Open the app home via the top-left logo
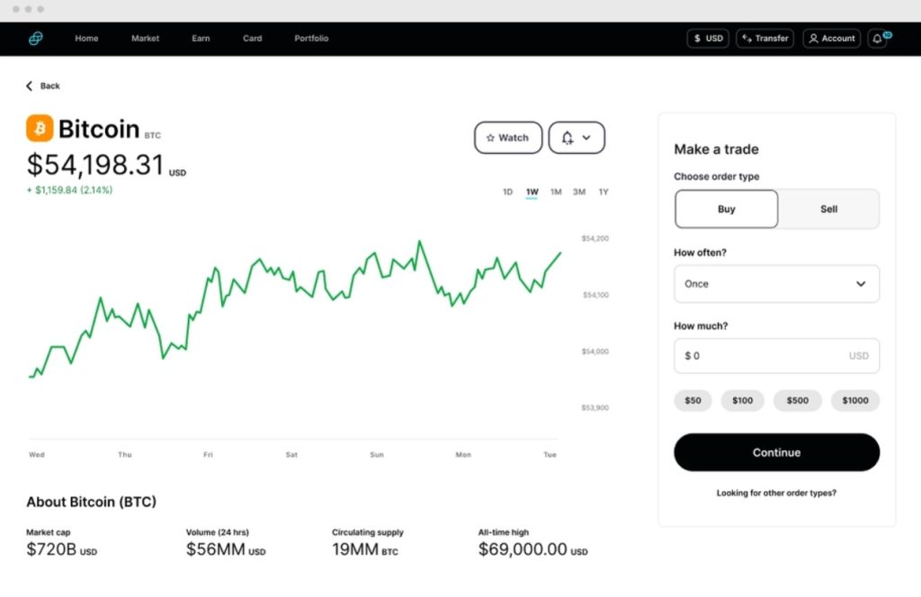 click(x=36, y=38)
